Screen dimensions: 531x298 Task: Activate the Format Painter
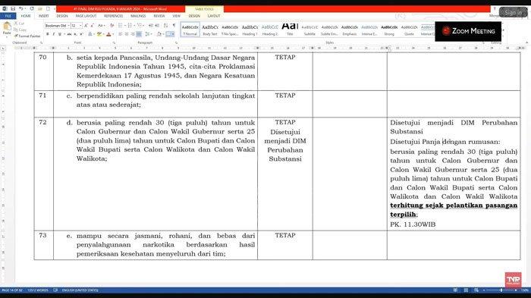(x=27, y=36)
